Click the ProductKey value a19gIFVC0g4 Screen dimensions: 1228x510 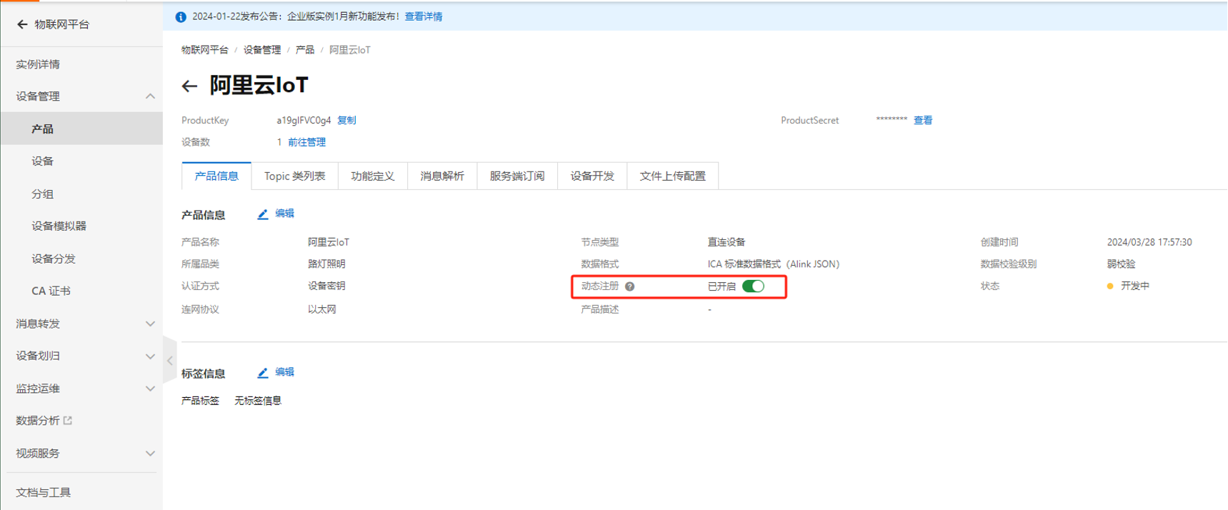(304, 121)
